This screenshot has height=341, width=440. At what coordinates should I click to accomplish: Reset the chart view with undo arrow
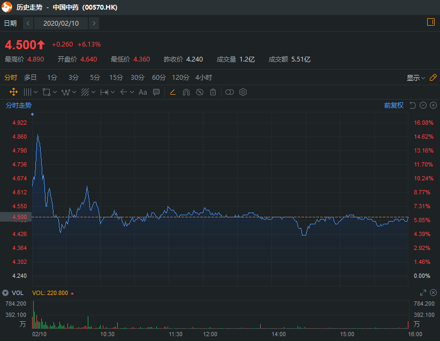click(413, 105)
